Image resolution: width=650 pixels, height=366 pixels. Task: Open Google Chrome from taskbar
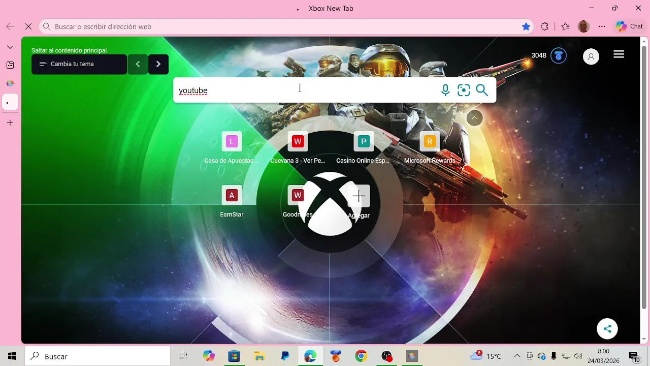pyautogui.click(x=361, y=356)
